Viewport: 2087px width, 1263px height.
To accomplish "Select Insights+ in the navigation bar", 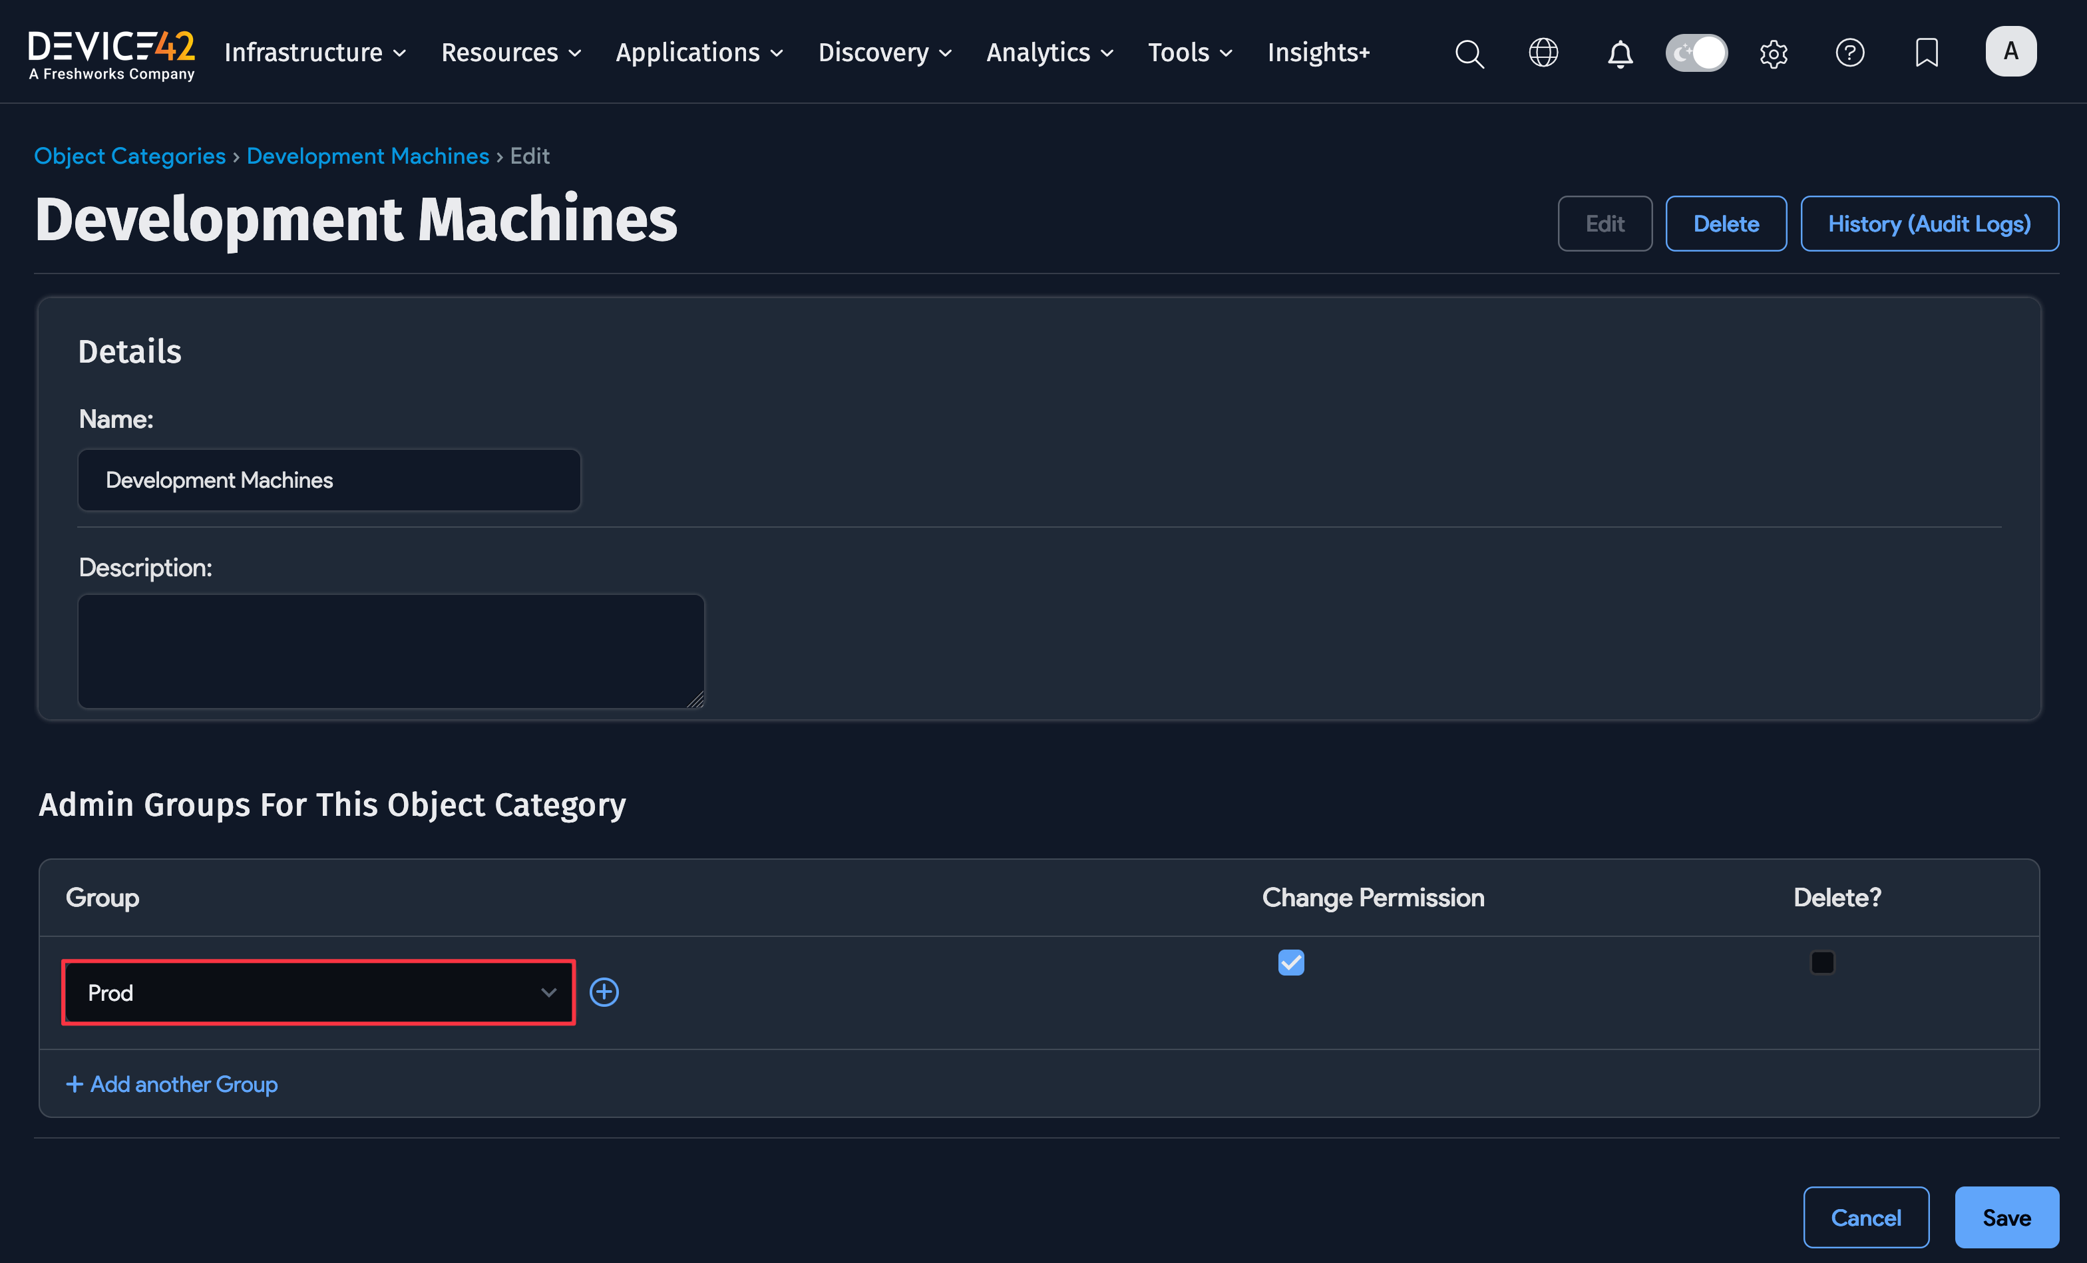I will (x=1318, y=52).
